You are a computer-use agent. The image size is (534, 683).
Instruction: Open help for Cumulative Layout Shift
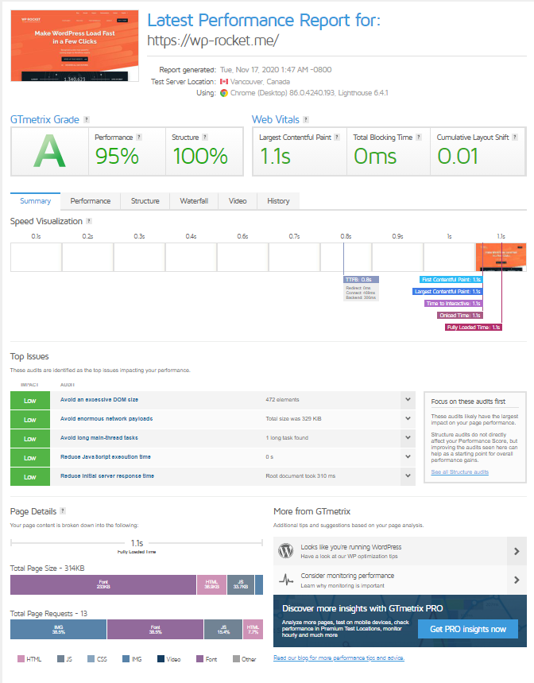[515, 138]
